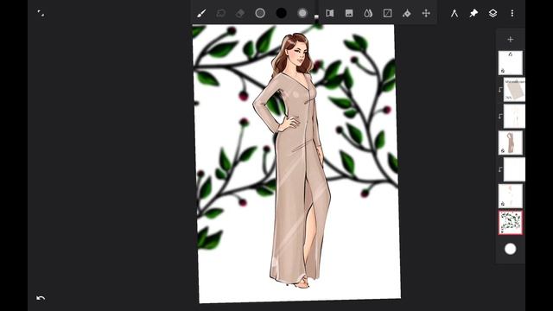Add a new layer with plus button
Viewport: 553px width, 311px height.
[x=511, y=39]
